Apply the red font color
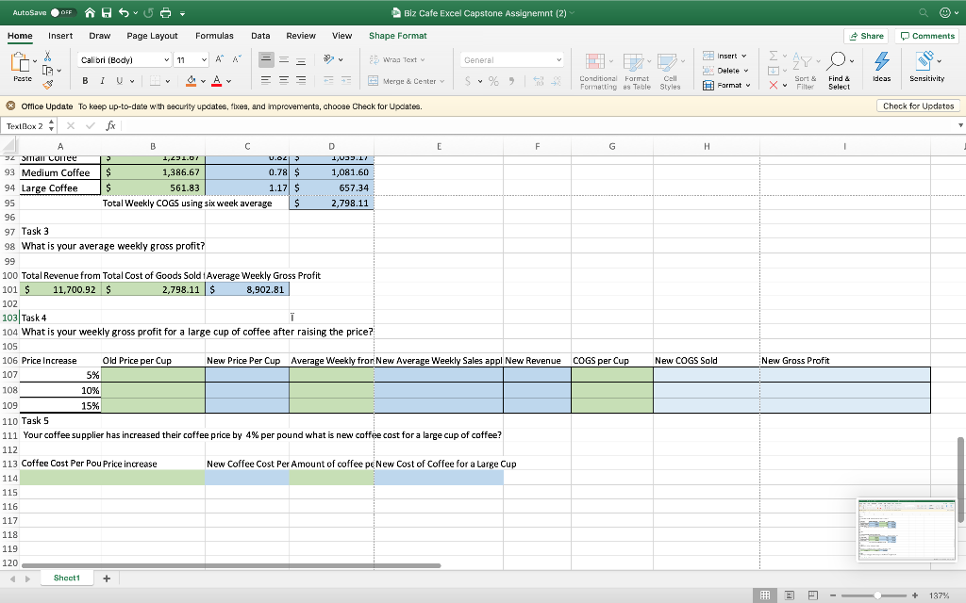Viewport: 966px width, 603px height. coord(217,81)
